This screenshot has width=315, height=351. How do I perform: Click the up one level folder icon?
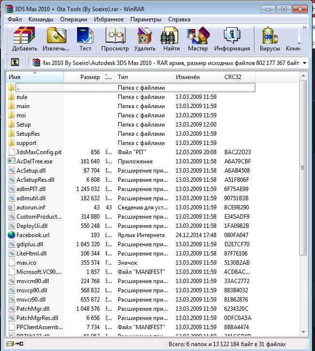click(x=15, y=62)
